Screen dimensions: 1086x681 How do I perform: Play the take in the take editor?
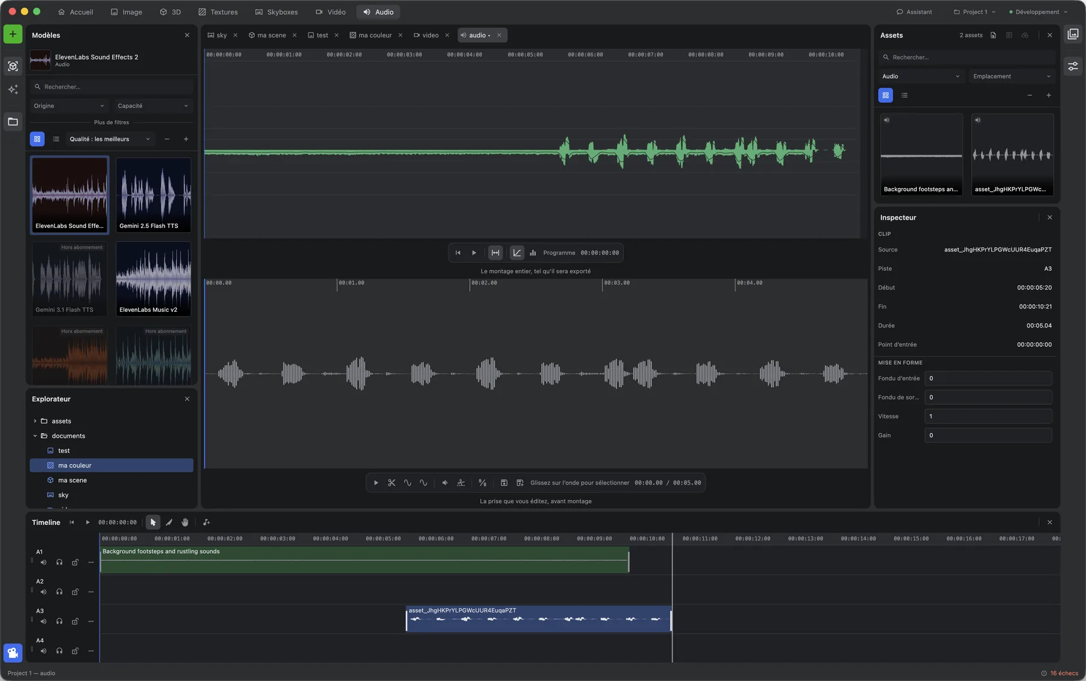(x=376, y=483)
